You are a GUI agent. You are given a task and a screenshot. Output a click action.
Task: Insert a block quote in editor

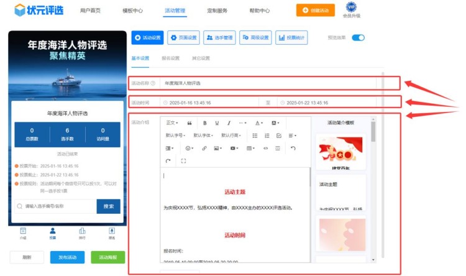190,123
